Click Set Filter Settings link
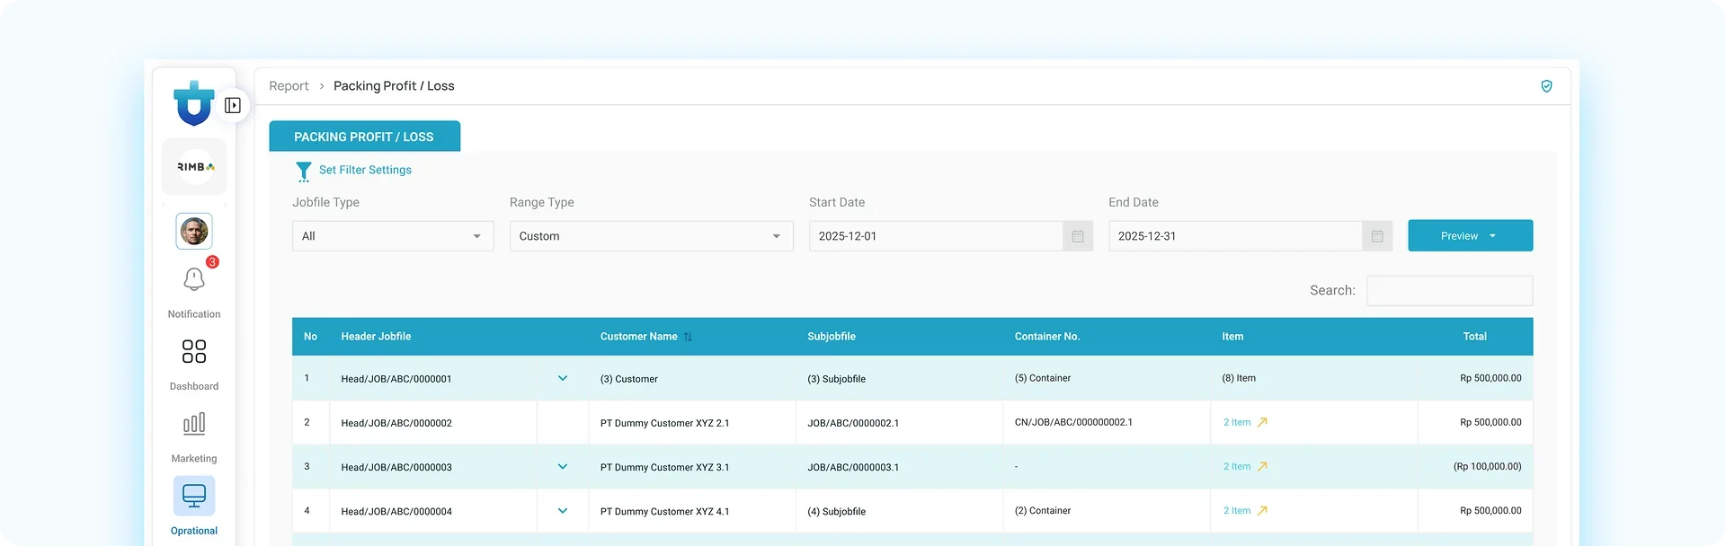This screenshot has width=1726, height=546. (365, 170)
